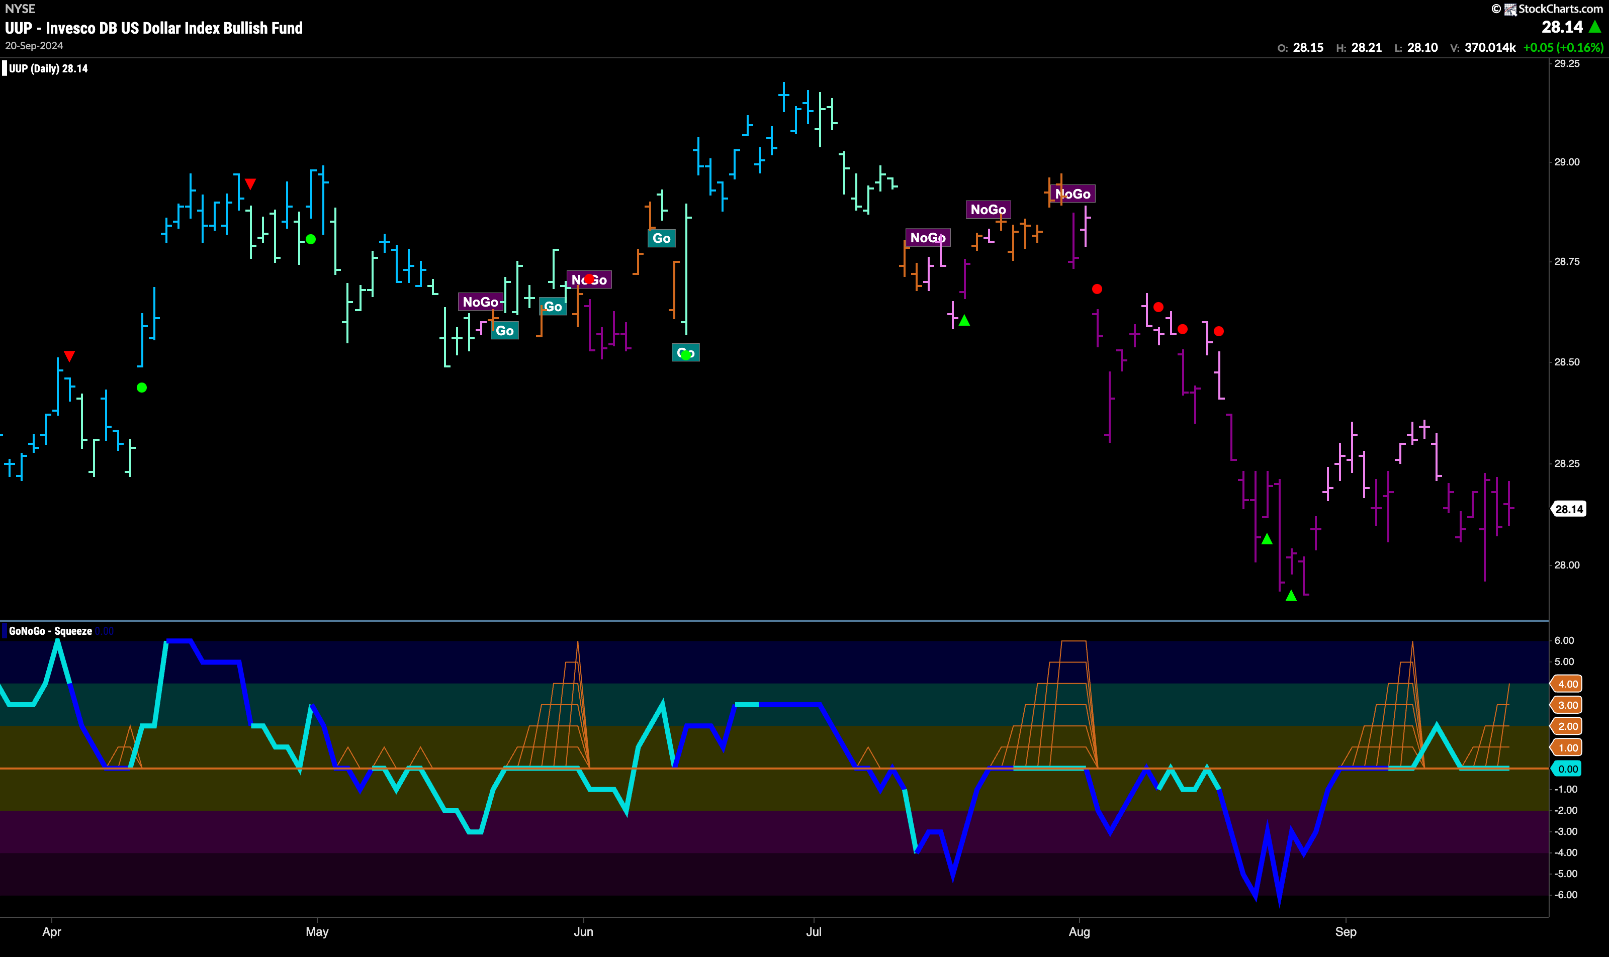1609x957 pixels.
Task: Click the large 28.14 last price
Action: (1562, 27)
